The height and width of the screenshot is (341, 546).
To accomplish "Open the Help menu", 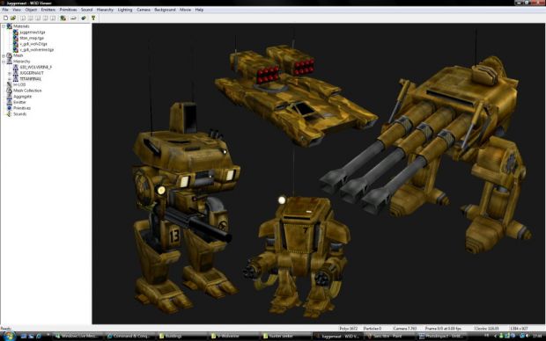I will click(x=199, y=10).
